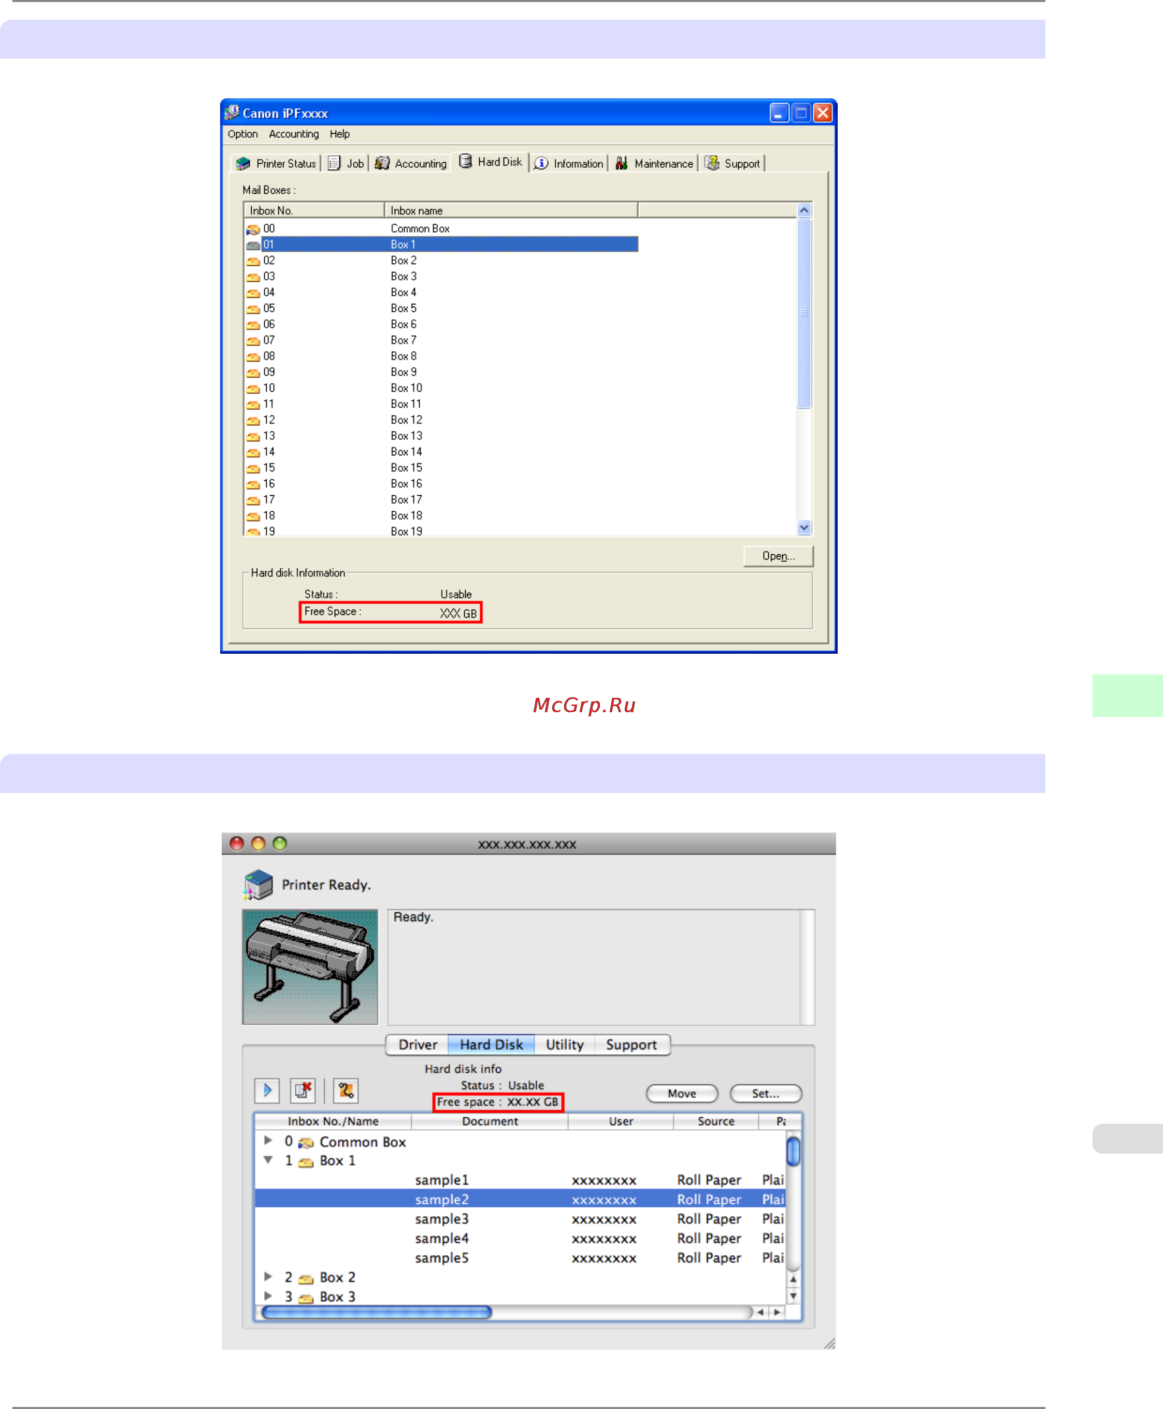This screenshot has width=1163, height=1409.
Task: Select the sample2 document row
Action: point(520,1199)
